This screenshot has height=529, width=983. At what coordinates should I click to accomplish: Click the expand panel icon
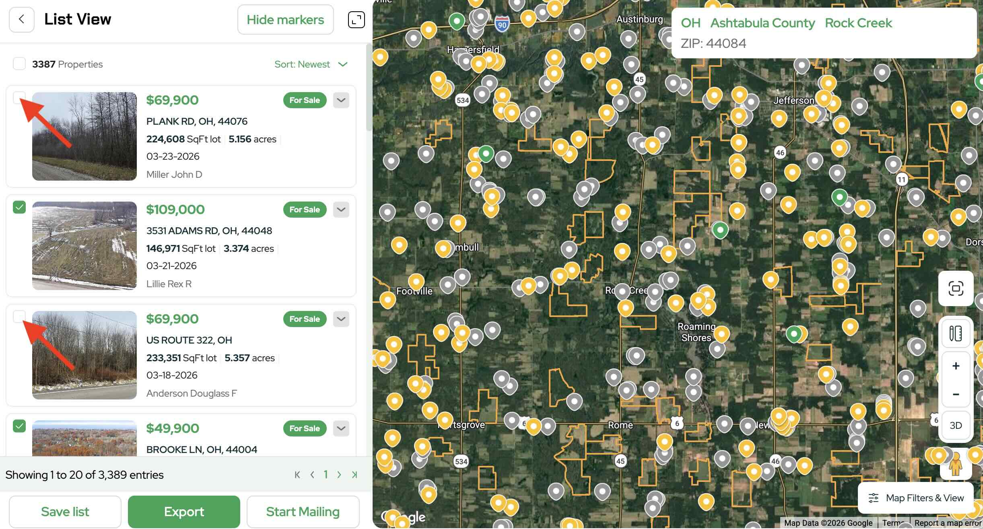coord(356,20)
